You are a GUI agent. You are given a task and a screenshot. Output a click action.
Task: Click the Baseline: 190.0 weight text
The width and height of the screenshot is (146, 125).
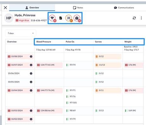(131, 47)
